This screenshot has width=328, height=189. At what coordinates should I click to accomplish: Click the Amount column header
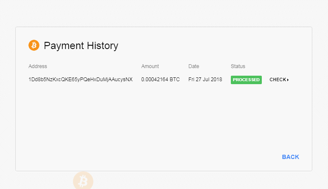tap(150, 66)
